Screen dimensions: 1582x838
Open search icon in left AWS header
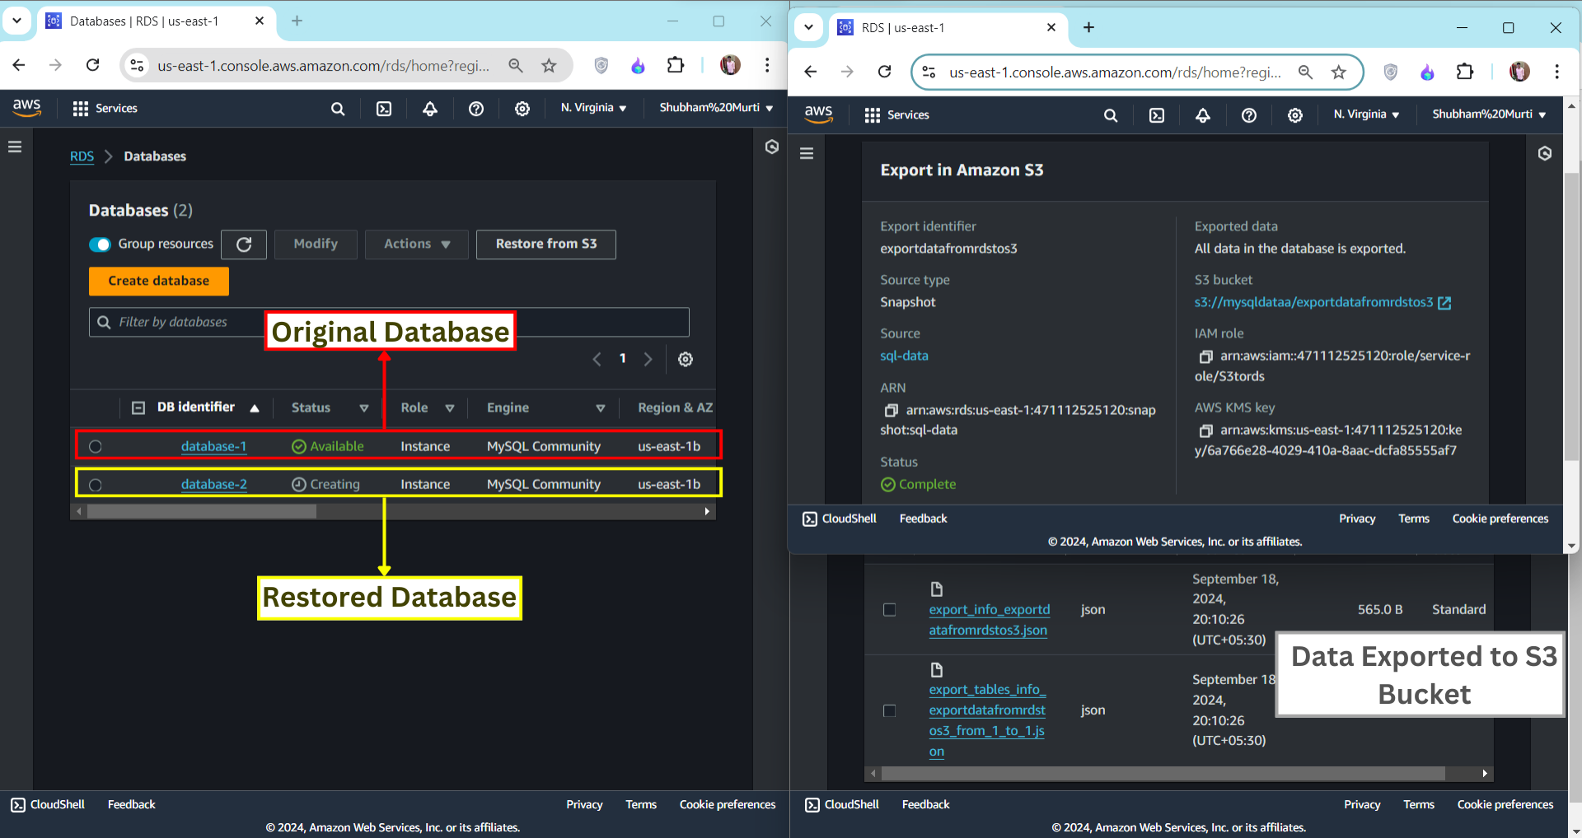(338, 109)
